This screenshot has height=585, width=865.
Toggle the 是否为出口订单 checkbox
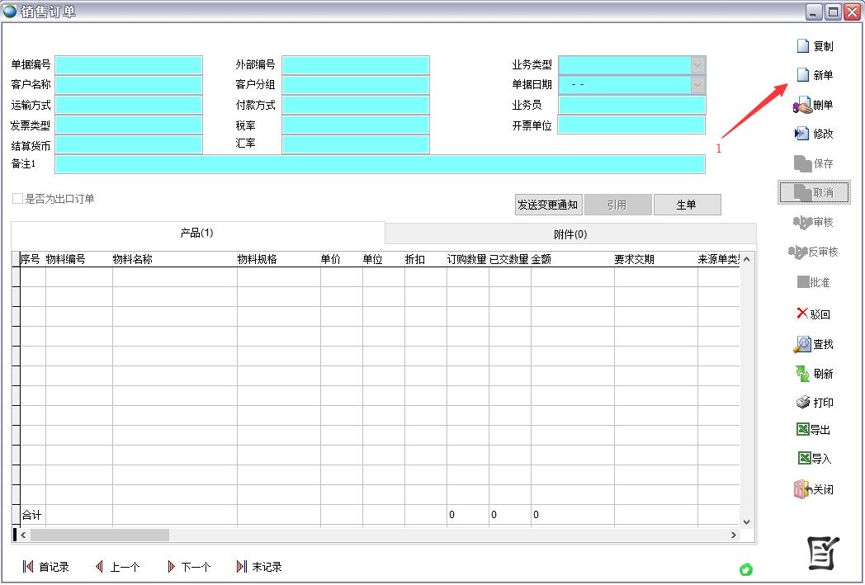(x=18, y=199)
